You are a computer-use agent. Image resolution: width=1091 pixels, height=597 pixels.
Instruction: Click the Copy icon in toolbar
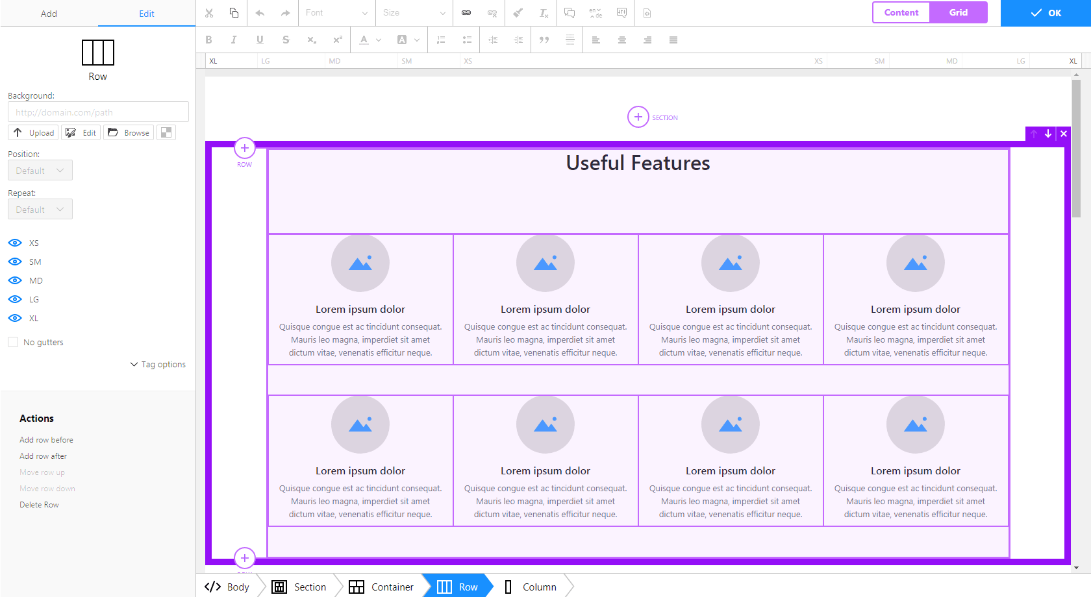(x=234, y=13)
